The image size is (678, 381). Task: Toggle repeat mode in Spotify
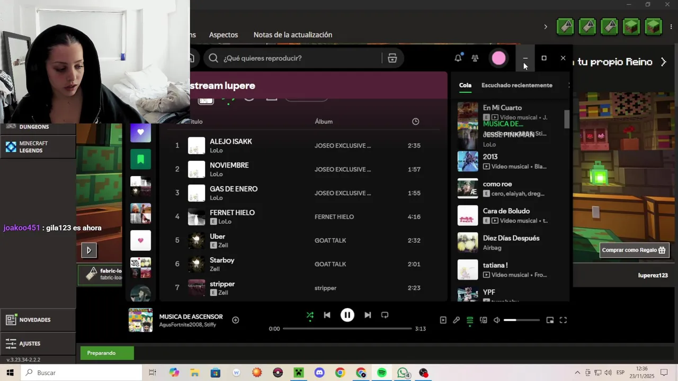point(385,315)
